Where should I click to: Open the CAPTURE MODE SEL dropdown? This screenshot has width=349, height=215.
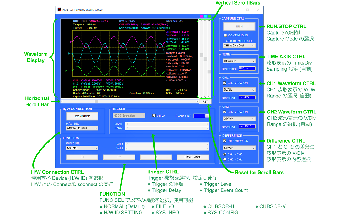239,45
